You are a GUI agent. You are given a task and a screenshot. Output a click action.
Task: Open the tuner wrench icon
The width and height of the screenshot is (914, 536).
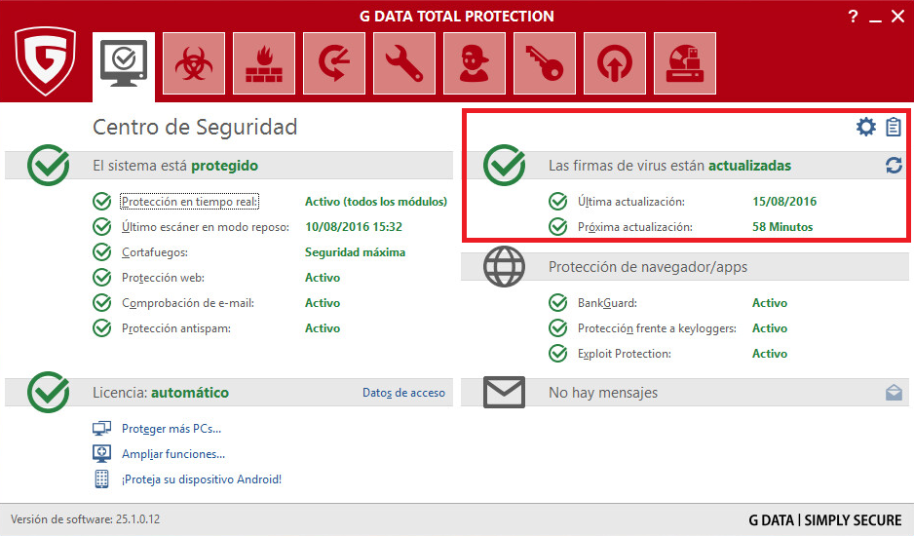tap(404, 63)
